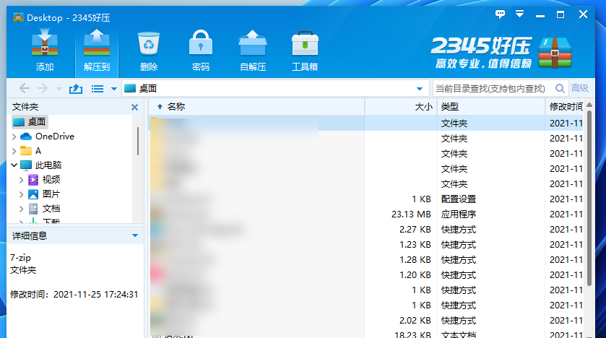Select 视频 in the folder tree
The image size is (606, 338).
coord(45,180)
